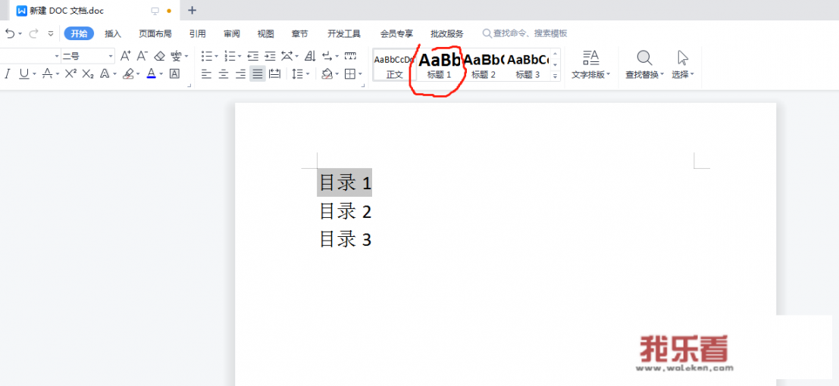Decrease paragraph indent
The image size is (839, 386).
pyautogui.click(x=253, y=55)
